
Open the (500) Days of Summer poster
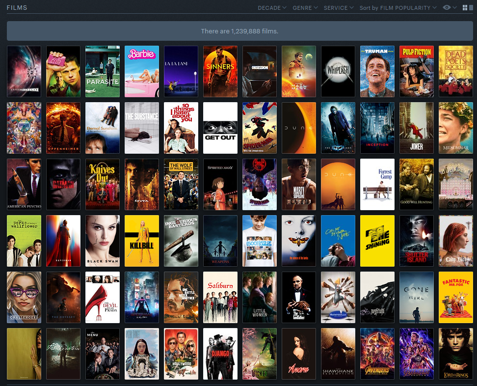(x=260, y=241)
